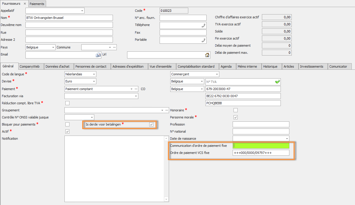Toggle Personne morale checkbox
Screen dimensions: 355x205
[x=236, y=117]
